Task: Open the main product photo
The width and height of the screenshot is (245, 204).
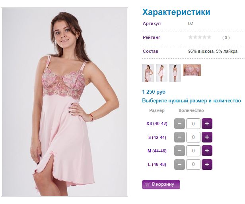Action: [x=64, y=102]
